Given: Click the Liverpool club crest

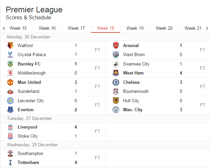Looking at the screenshot, I should (x=11, y=127).
